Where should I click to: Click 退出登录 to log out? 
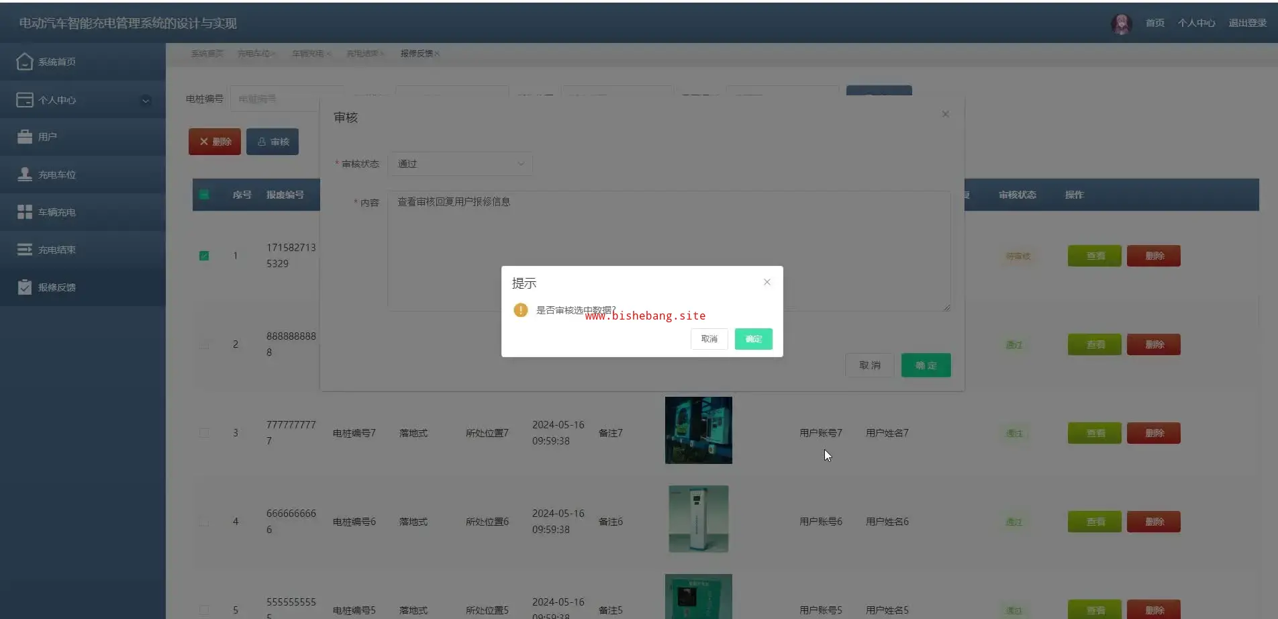1248,23
